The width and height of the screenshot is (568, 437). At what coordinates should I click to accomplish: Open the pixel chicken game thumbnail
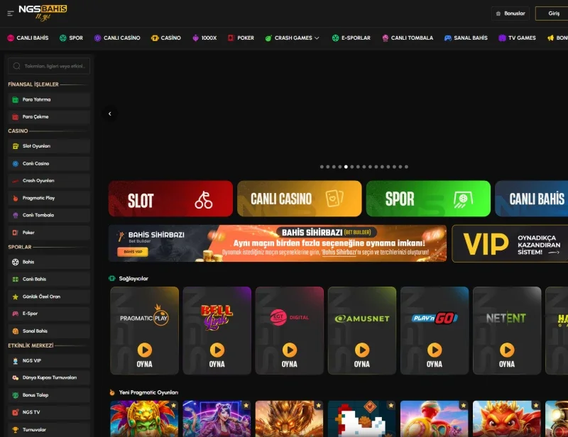[362, 419]
